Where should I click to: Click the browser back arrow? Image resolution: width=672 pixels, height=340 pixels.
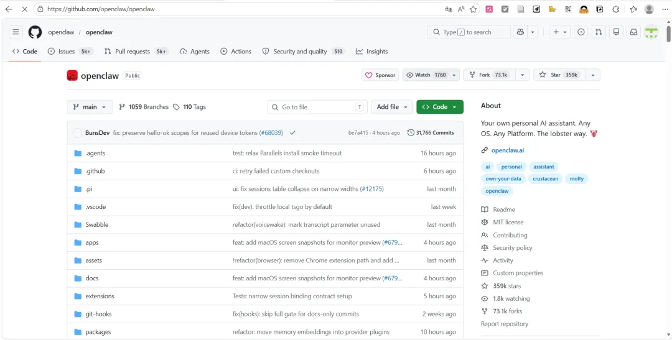tap(9, 9)
